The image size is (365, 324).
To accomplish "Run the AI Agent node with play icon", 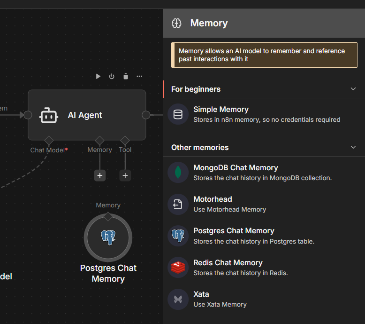I will [x=98, y=76].
